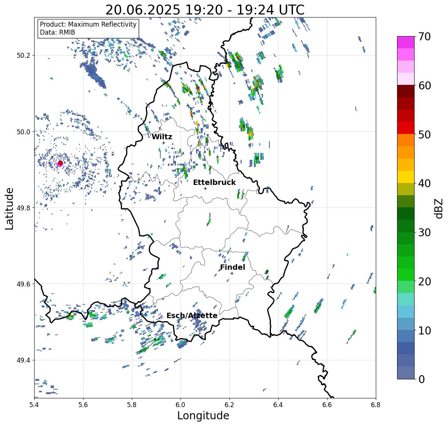Pick the bright green 20 dBZ colorbar segment
Screen dimensions: 448x425
click(x=406, y=275)
